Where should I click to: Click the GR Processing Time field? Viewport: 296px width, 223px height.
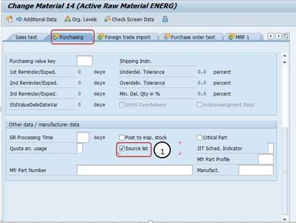coord(83,137)
